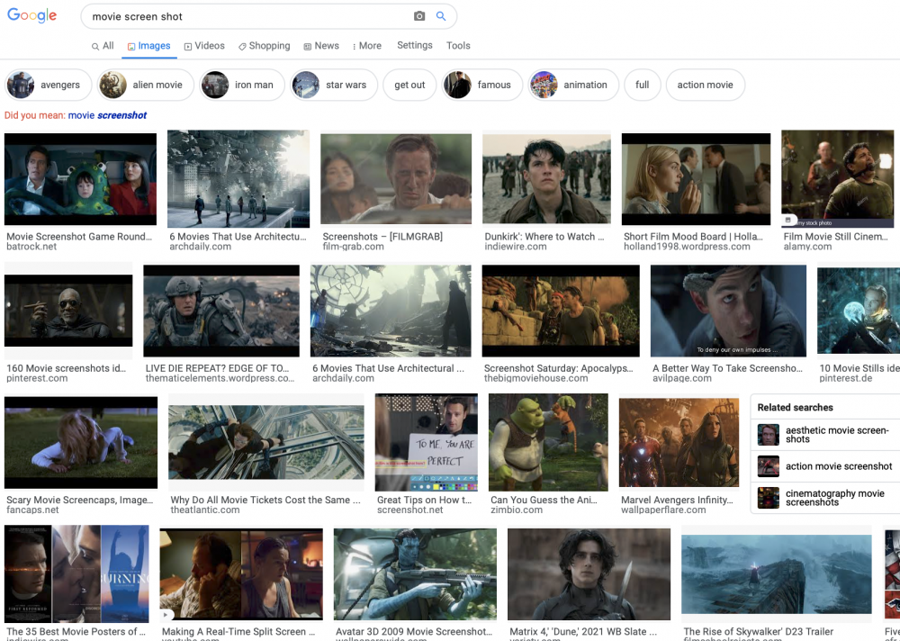This screenshot has height=641, width=900.
Task: Switch to the News tab
Action: (321, 46)
